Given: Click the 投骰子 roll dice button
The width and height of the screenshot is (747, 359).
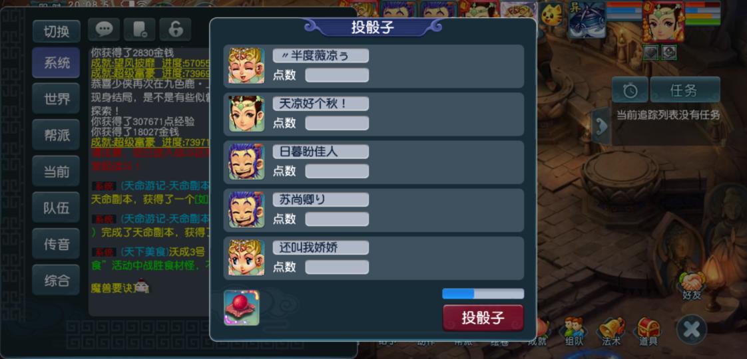Looking at the screenshot, I should point(483,318).
